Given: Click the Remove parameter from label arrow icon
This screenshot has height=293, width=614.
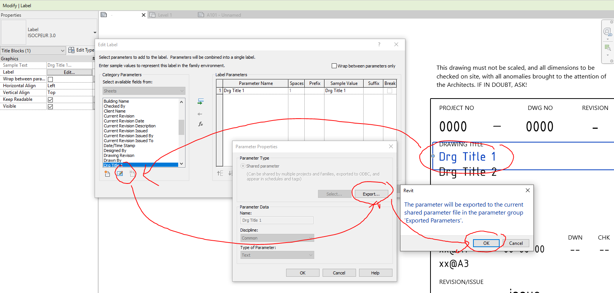Looking at the screenshot, I should [x=200, y=114].
